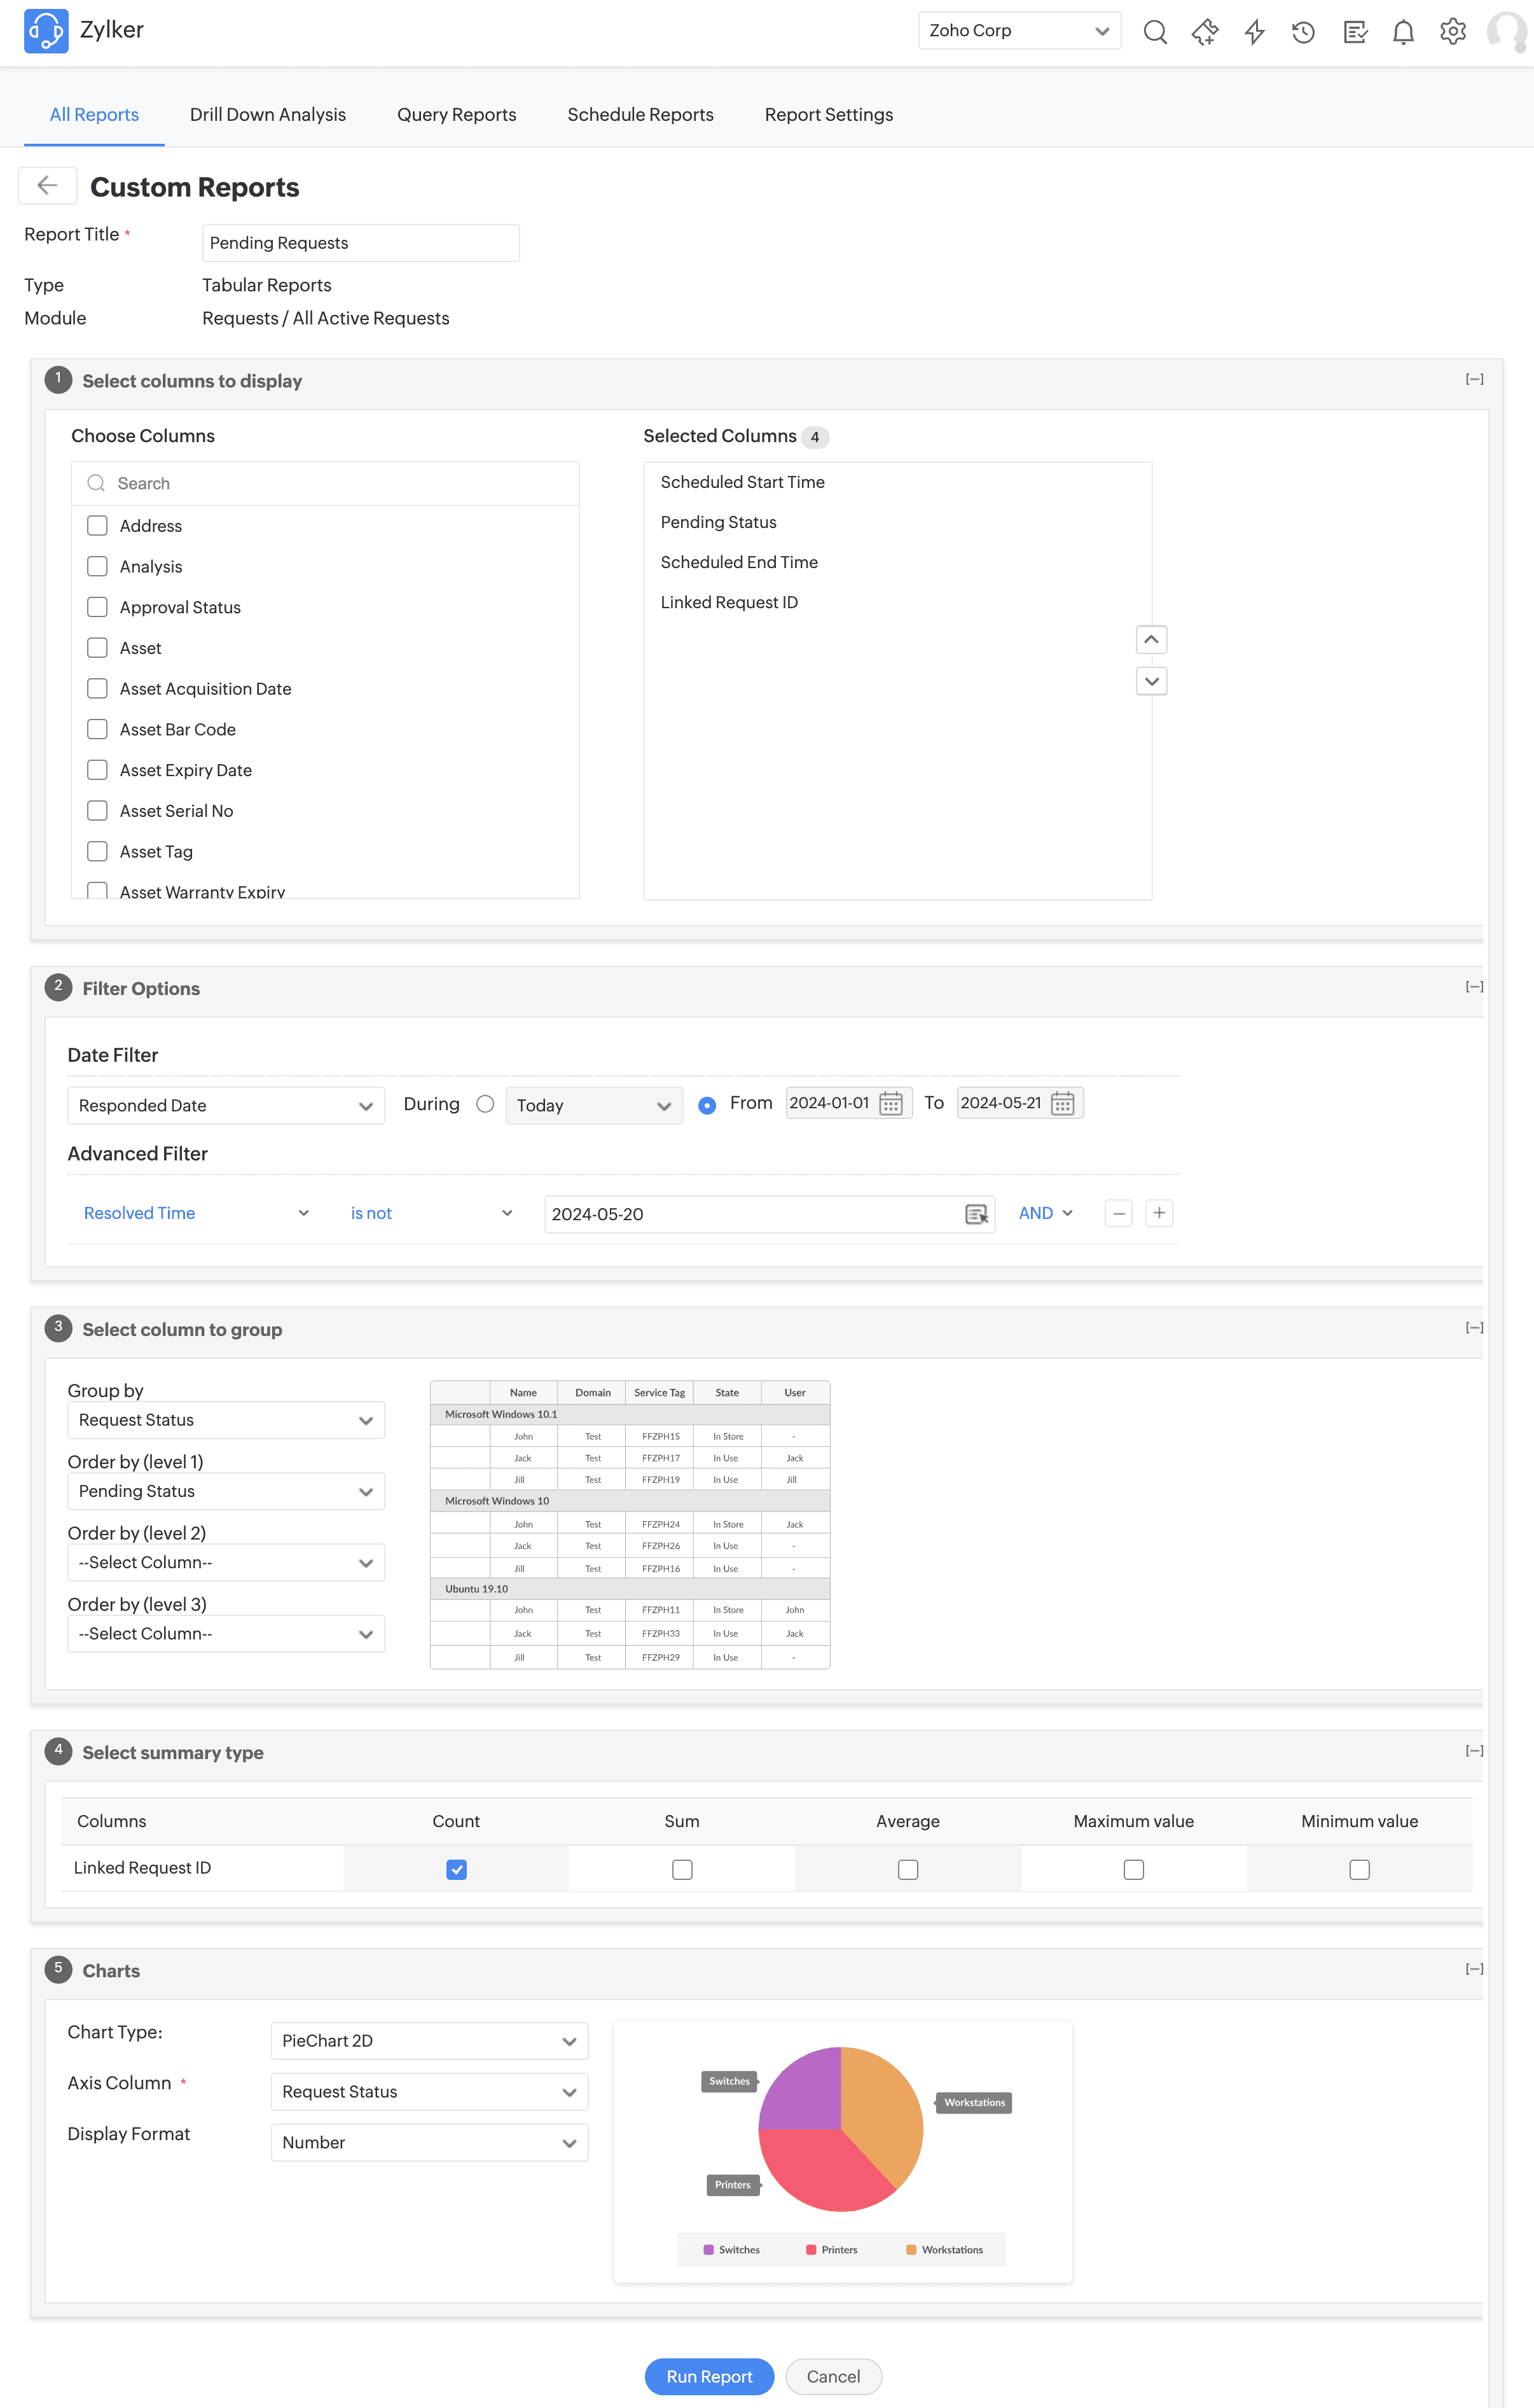1534x2408 pixels.
Task: Check the Approval Status column checkbox
Action: click(97, 607)
